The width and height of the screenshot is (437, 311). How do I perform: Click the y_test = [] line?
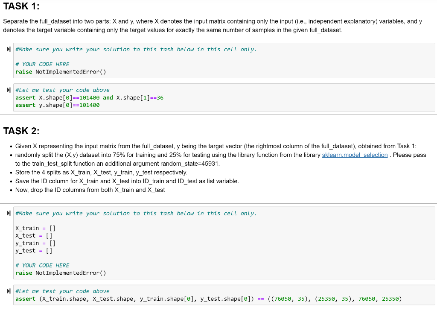33,250
